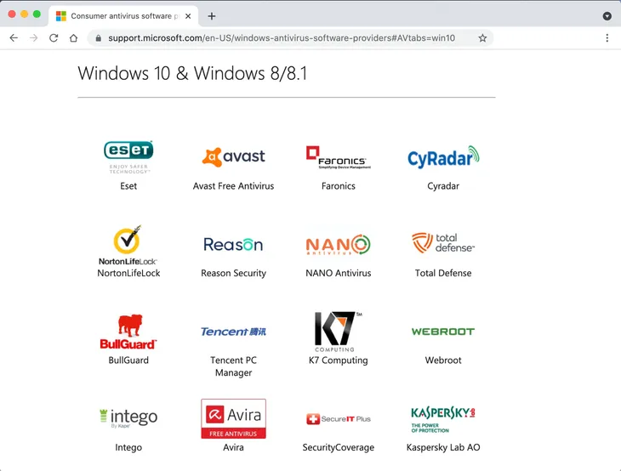Close the Consumer antivirus software tab
Viewport: 621px width, 471px height.
click(x=188, y=16)
